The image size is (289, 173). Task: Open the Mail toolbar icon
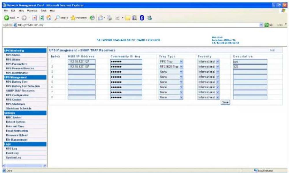[x=101, y=18]
